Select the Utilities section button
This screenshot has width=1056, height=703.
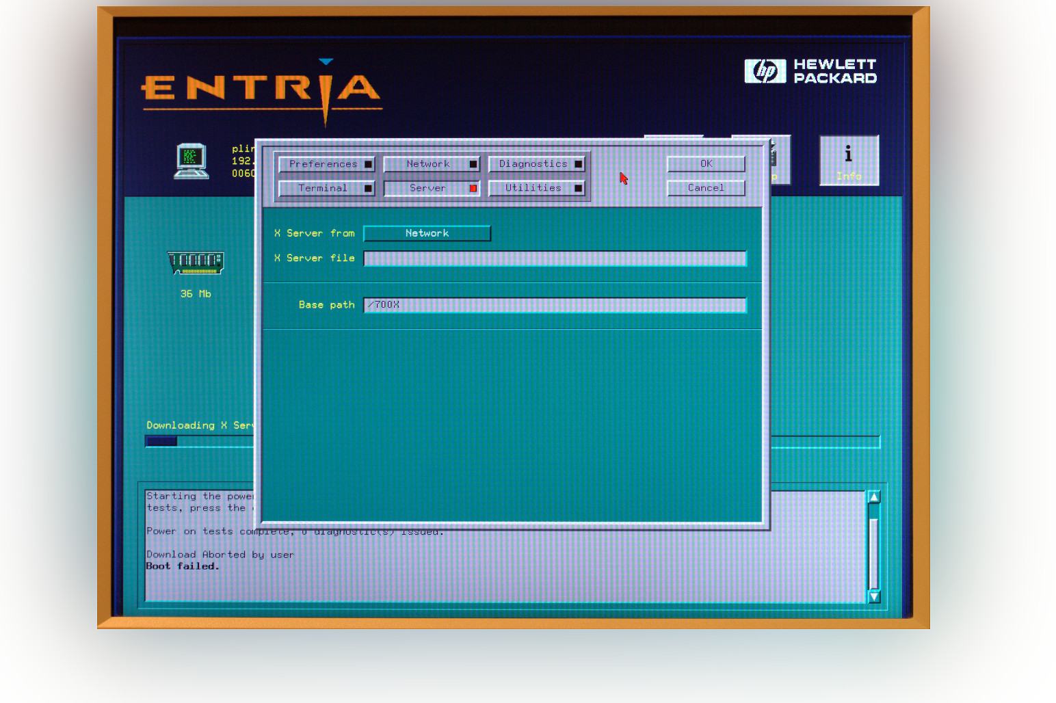tap(533, 188)
